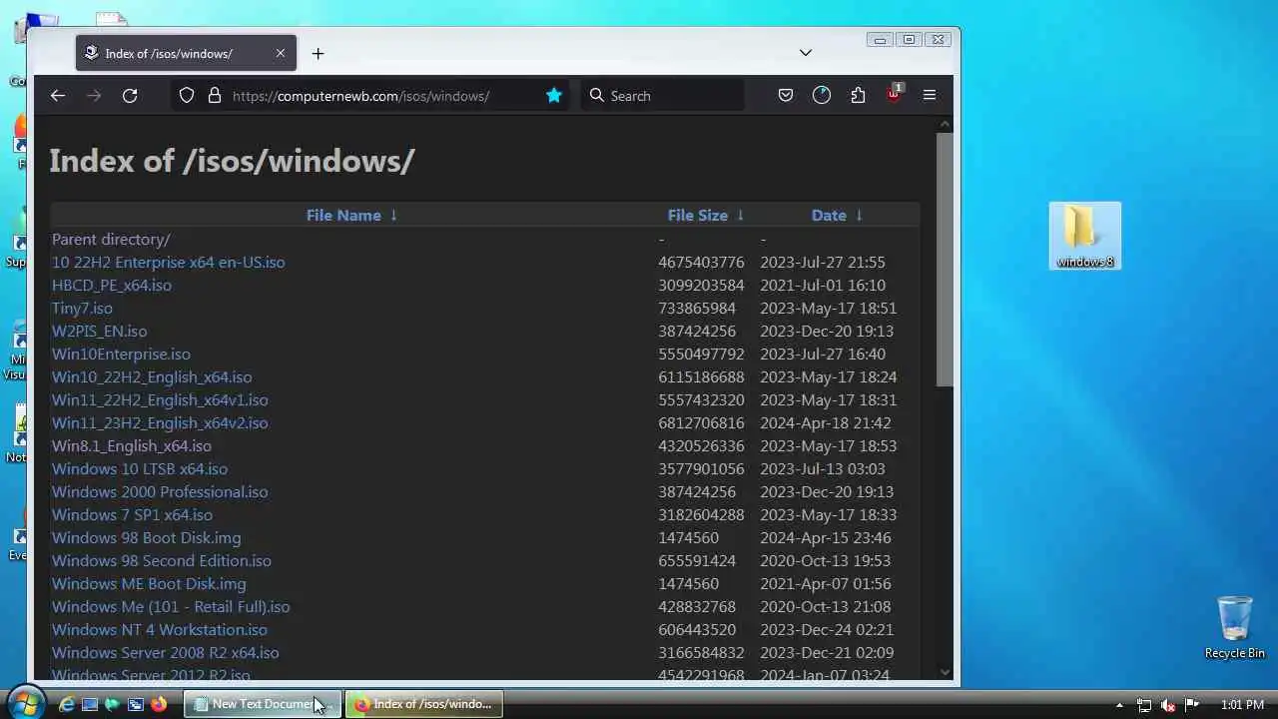Open the uBlock Origin extension icon
Image resolution: width=1278 pixels, height=719 pixels.
pyautogui.click(x=894, y=95)
